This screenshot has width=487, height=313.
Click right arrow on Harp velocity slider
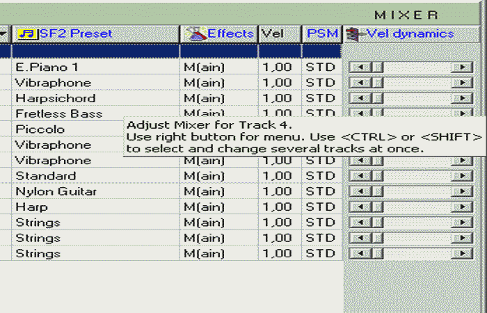[461, 207]
